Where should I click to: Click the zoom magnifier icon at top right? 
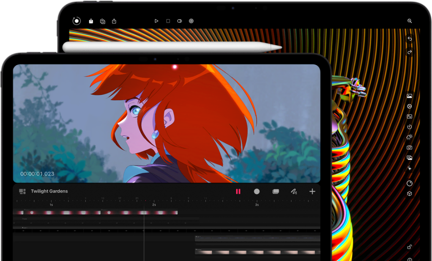click(410, 21)
